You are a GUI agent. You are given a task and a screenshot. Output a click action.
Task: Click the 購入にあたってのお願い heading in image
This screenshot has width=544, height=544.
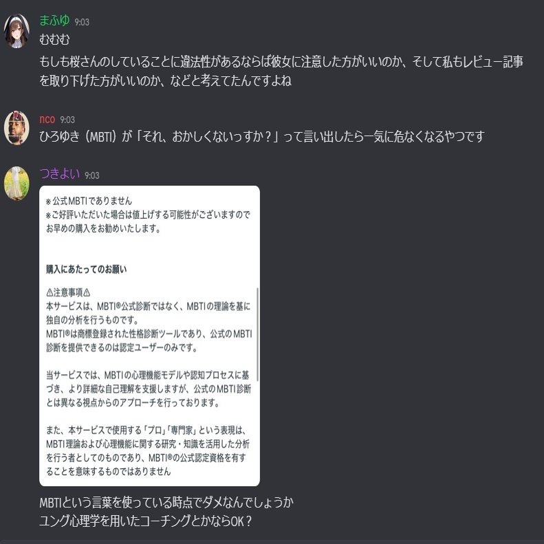[87, 269]
